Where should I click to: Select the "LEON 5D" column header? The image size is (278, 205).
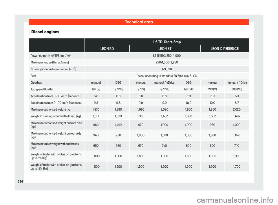pyautogui.click(x=107, y=49)
